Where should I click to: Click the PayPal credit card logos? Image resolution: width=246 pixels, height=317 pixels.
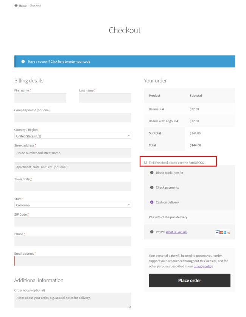point(223,232)
